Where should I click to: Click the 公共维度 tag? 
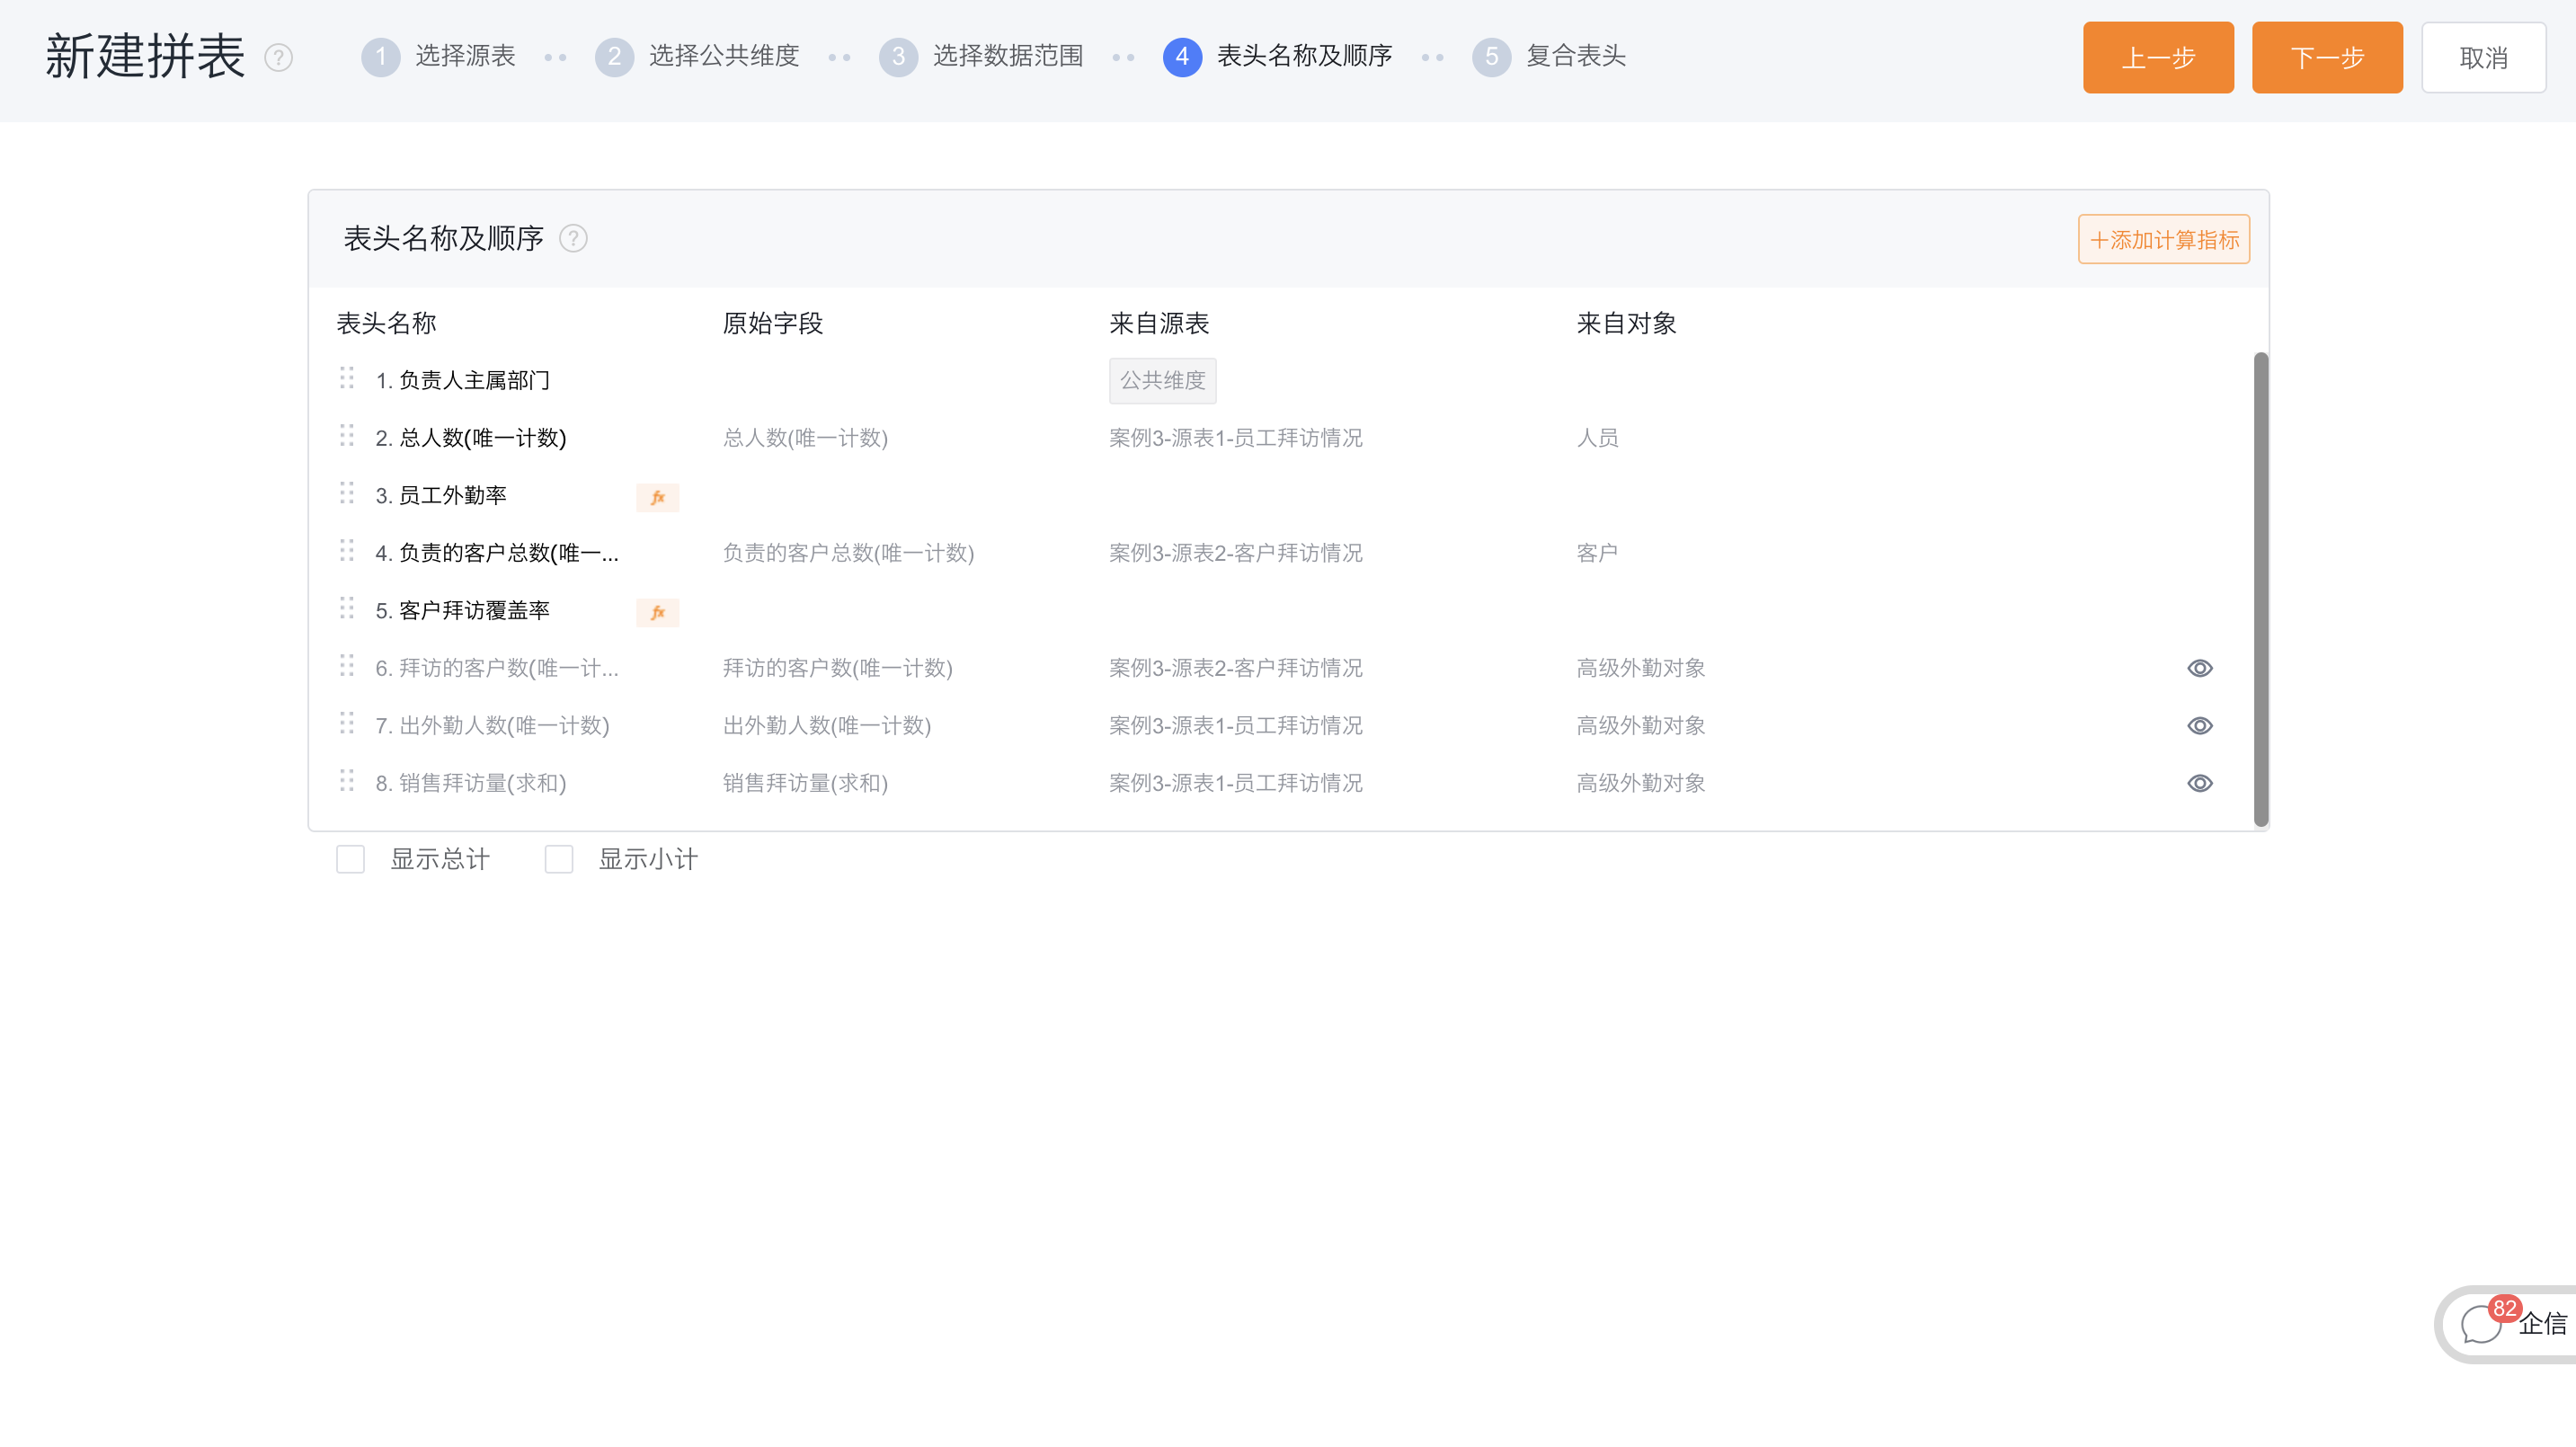[x=1162, y=381]
